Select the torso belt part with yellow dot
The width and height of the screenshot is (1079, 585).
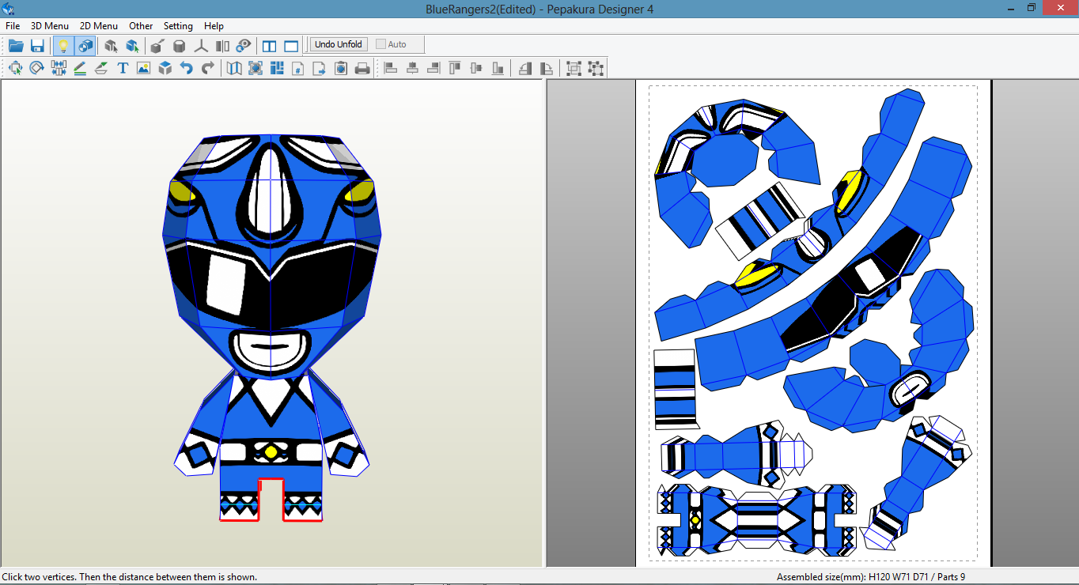pyautogui.click(x=757, y=519)
